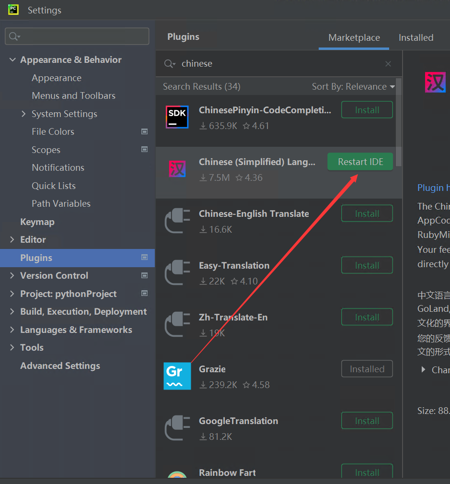Click the plugin list scrollbar thumb

[399, 122]
